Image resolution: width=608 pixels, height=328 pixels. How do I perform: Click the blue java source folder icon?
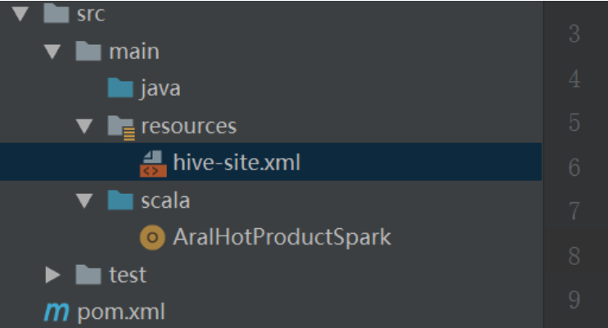[120, 88]
